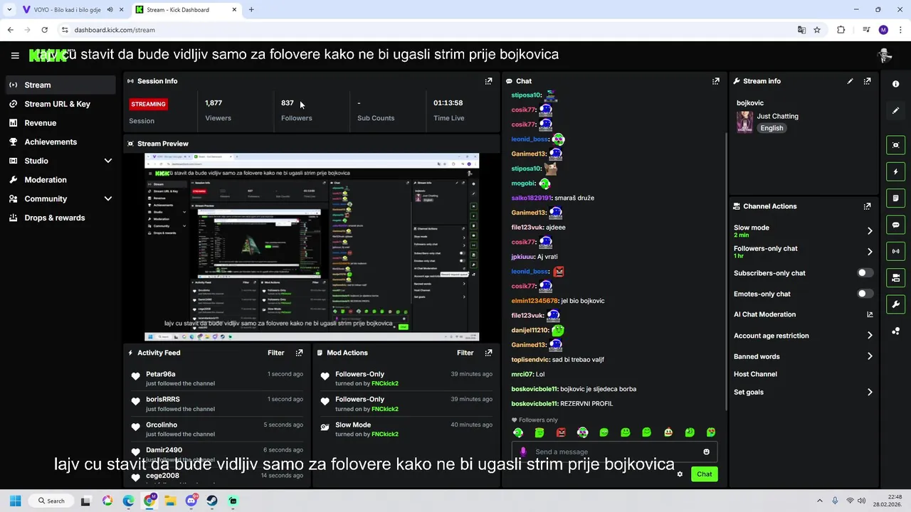Viewport: 911px width, 512px height.
Task: Pop out the Chat panel
Action: click(x=716, y=81)
